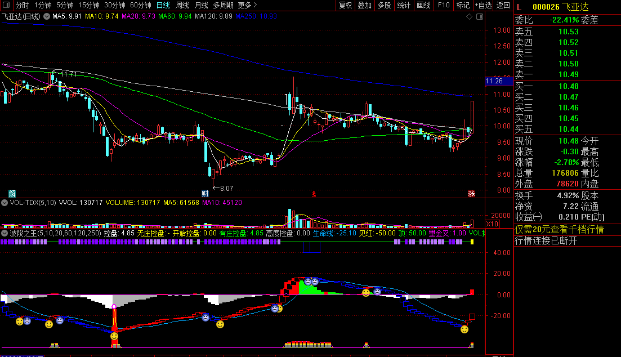Open 画线 drawing tools
The image size is (621, 357).
click(423, 5)
